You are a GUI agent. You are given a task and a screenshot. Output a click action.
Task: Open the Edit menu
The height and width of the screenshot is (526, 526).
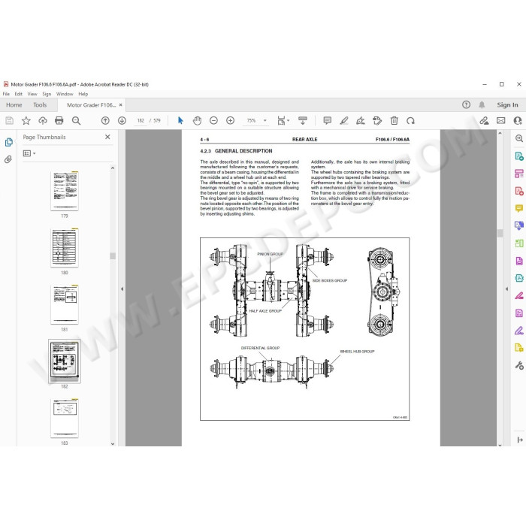point(19,94)
